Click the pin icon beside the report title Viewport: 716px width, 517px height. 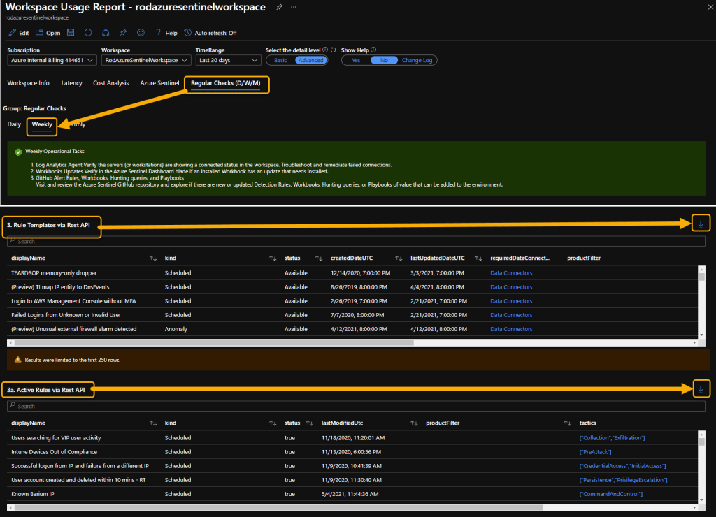(x=280, y=7)
